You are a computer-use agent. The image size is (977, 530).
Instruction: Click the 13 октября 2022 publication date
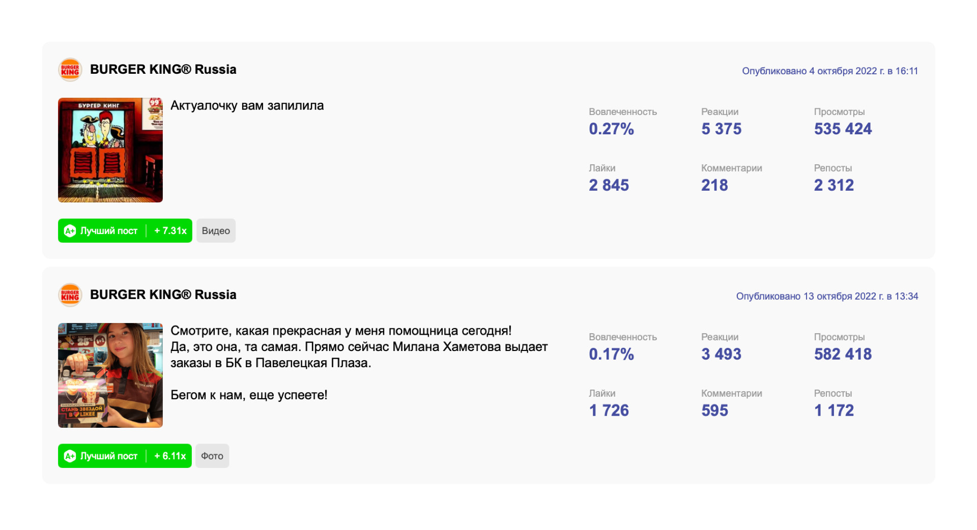[x=827, y=297]
